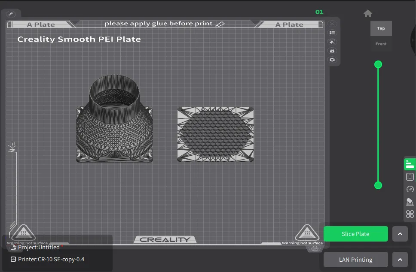Click the speedometer gauge sidebar icon
Image resolution: width=416 pixels, height=272 pixels.
point(410,189)
